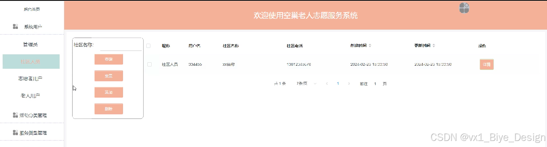Open 后台首页 in sidebar
547x147 pixels.
(x=32, y=9)
